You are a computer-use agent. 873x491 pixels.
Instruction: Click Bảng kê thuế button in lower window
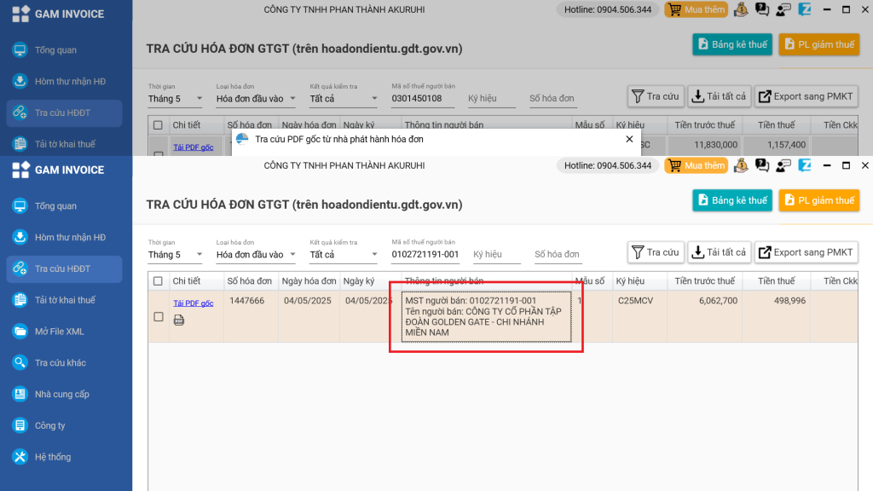pyautogui.click(x=732, y=200)
